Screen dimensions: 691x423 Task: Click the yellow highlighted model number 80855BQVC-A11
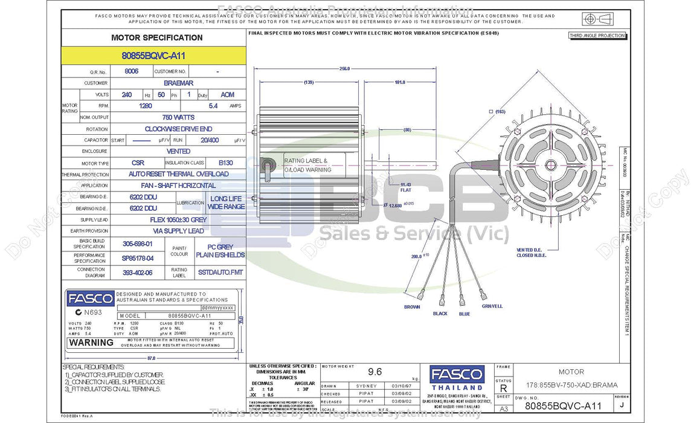click(153, 56)
